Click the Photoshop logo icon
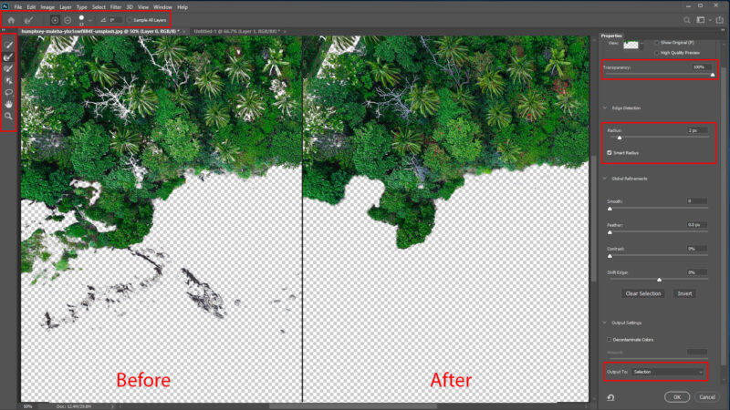The width and height of the screenshot is (730, 410). click(5, 6)
